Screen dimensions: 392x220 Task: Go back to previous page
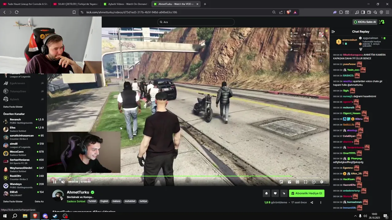(x=4, y=12)
